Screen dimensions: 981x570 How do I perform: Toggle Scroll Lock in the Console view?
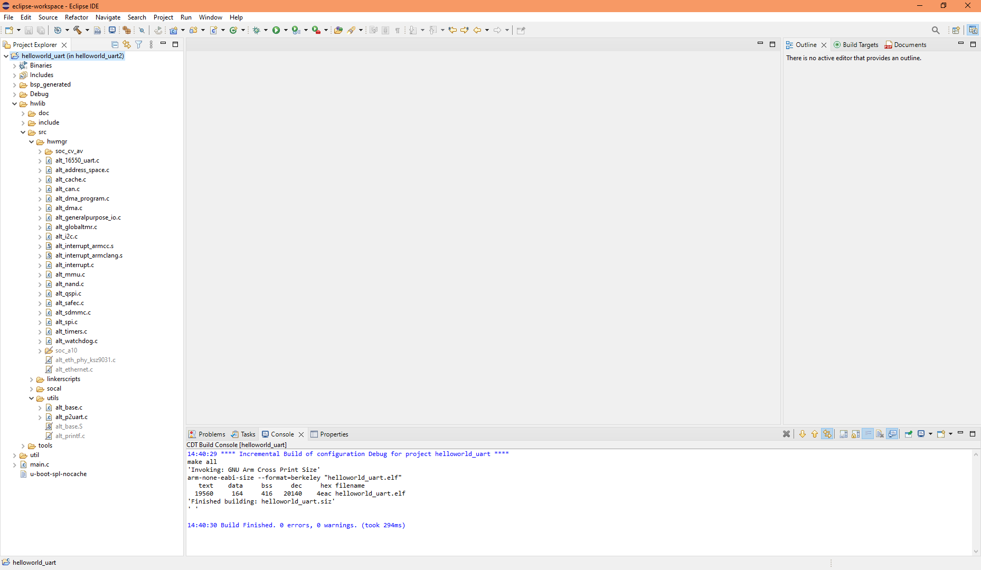click(x=856, y=434)
